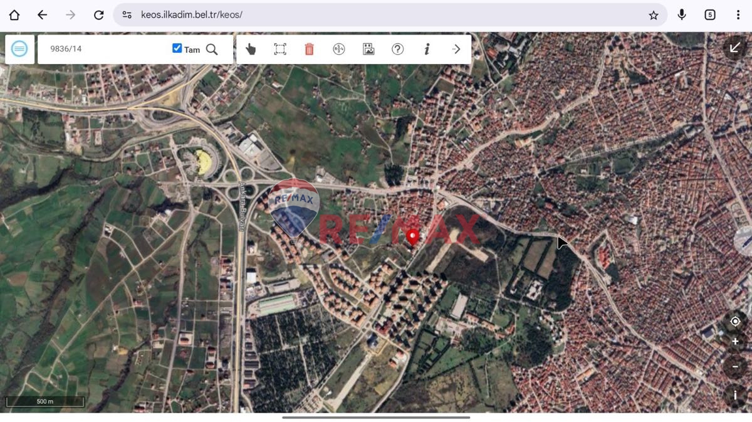
Task: Select the hand pointer tool
Action: click(250, 49)
